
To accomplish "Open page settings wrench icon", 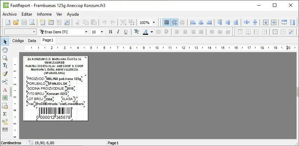I will [67, 23].
